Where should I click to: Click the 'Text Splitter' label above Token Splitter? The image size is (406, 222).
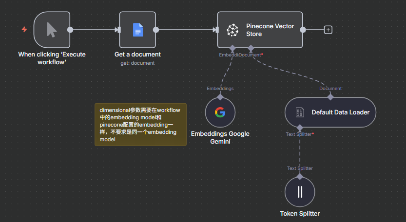coord(300,168)
